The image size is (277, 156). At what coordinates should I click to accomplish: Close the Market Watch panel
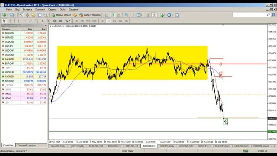pos(46,26)
